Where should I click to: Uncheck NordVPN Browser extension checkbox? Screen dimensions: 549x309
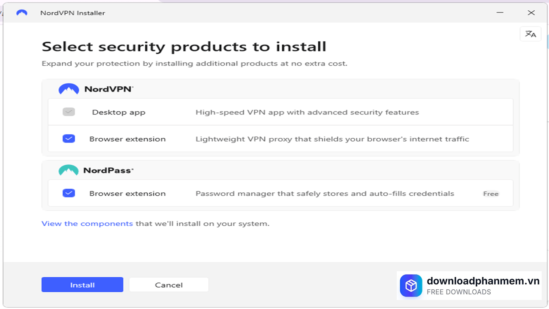click(x=69, y=139)
